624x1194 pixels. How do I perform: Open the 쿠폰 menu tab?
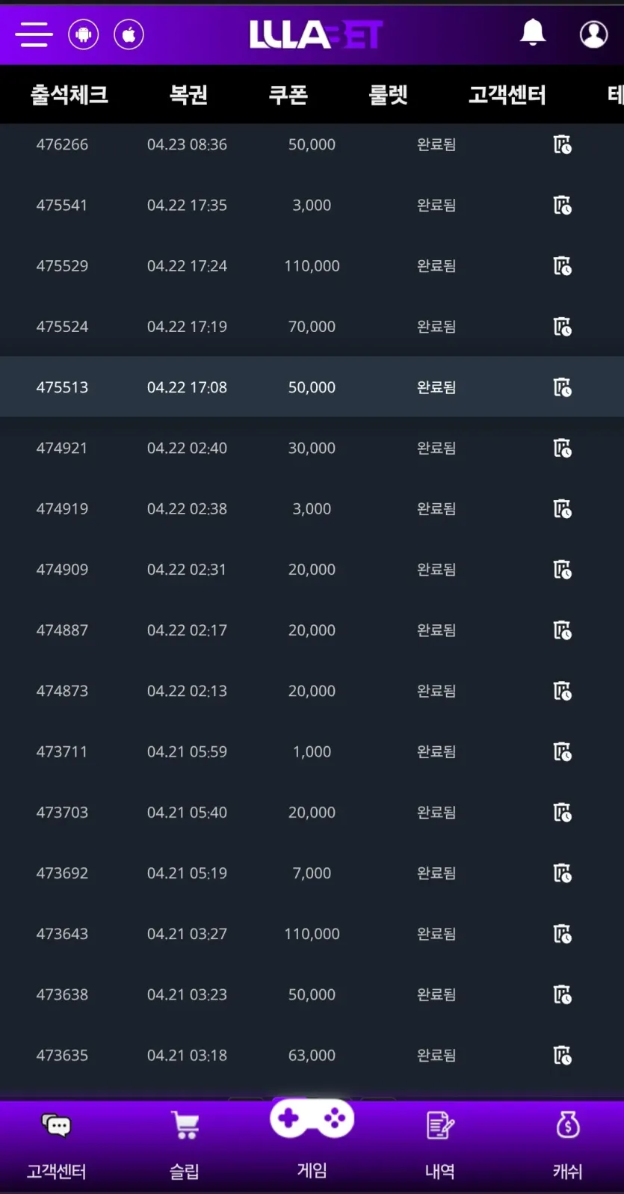(288, 95)
